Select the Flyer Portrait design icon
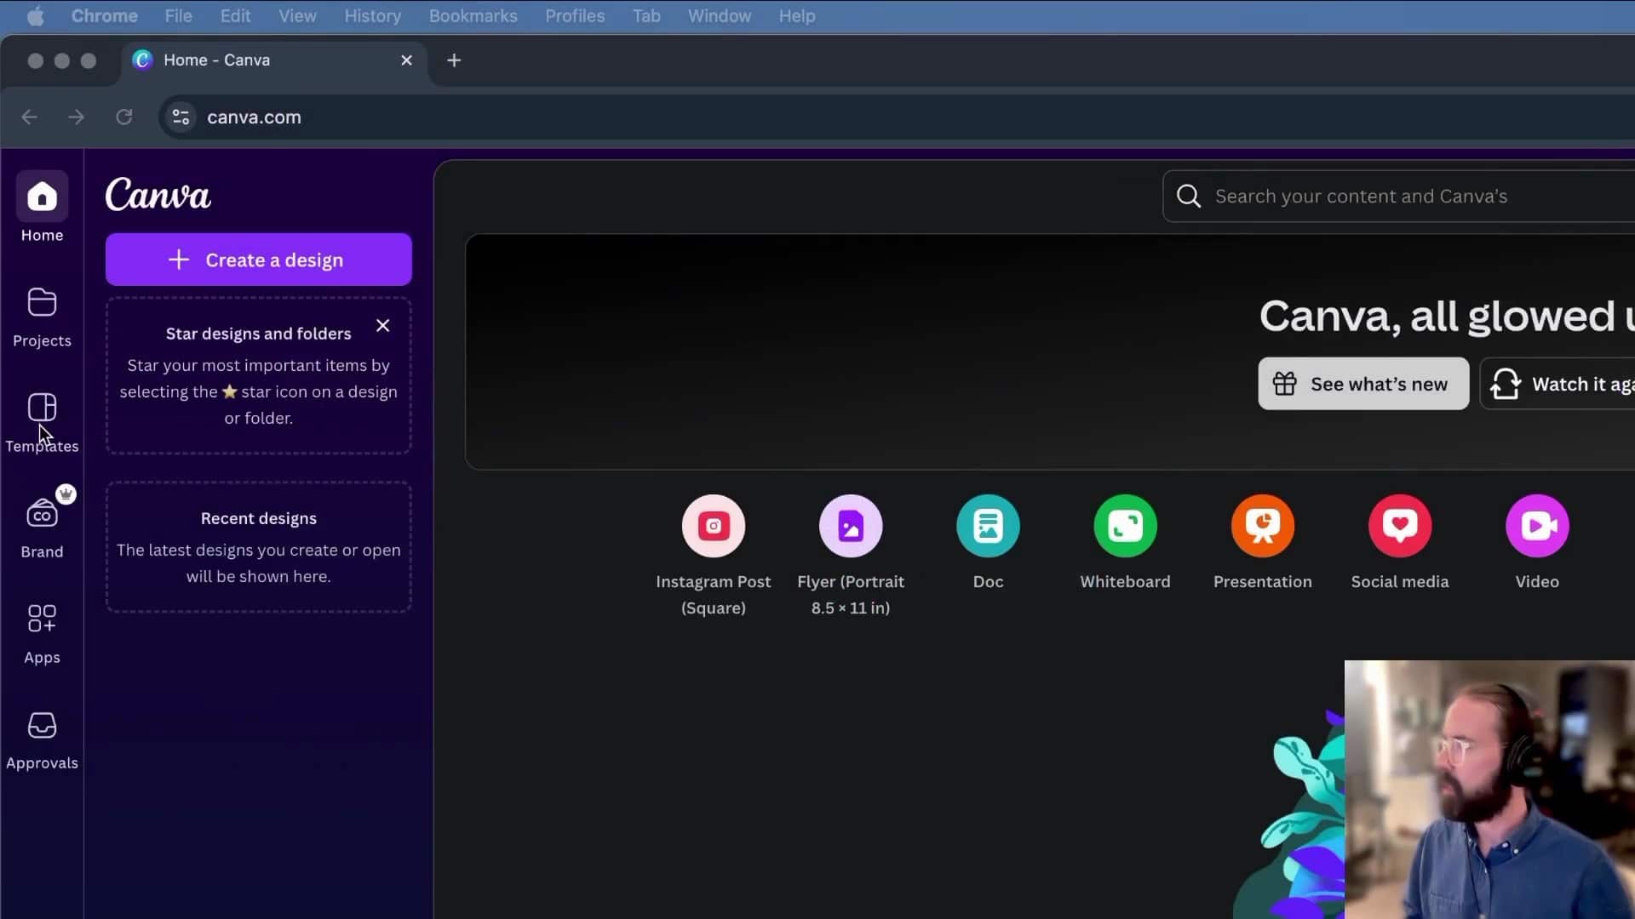The width and height of the screenshot is (1635, 919). 851,526
